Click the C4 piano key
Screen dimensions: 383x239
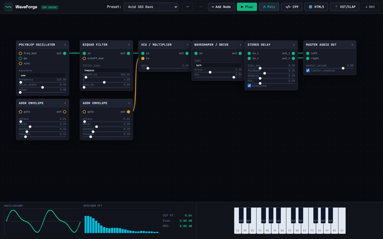342,221
